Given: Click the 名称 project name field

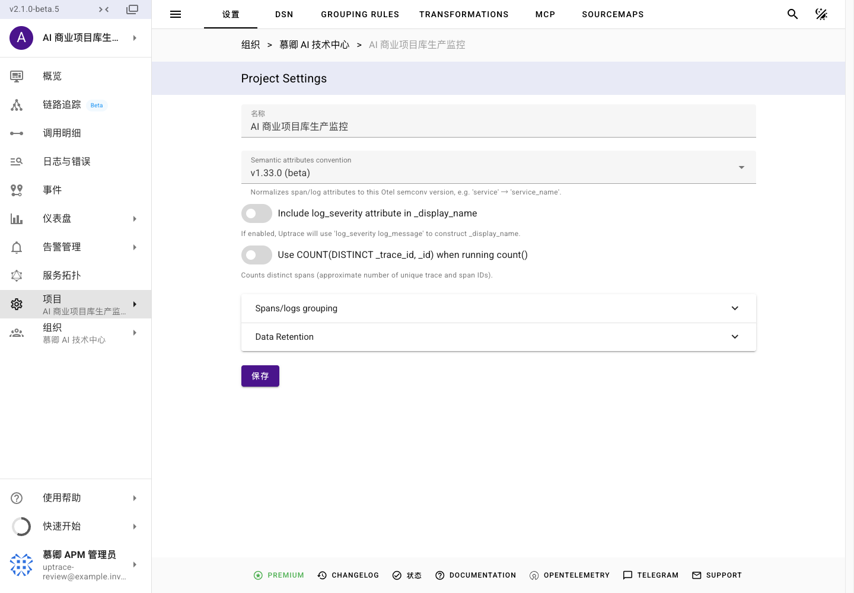Looking at the screenshot, I should coord(498,121).
